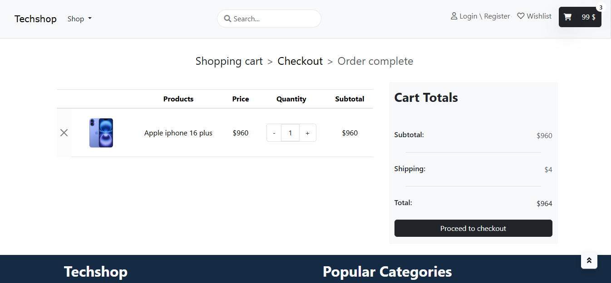Go to the Checkout step
Image resolution: width=611 pixels, height=283 pixels.
[300, 61]
